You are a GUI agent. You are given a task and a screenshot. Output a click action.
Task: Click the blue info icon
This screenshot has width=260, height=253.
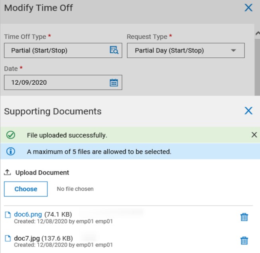11,151
